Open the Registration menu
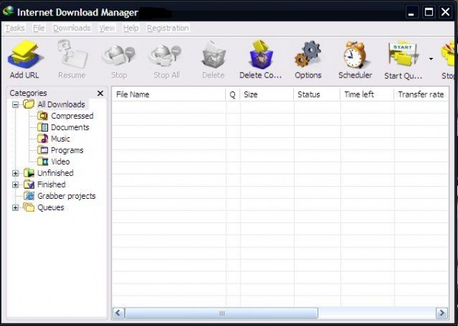 [x=168, y=28]
